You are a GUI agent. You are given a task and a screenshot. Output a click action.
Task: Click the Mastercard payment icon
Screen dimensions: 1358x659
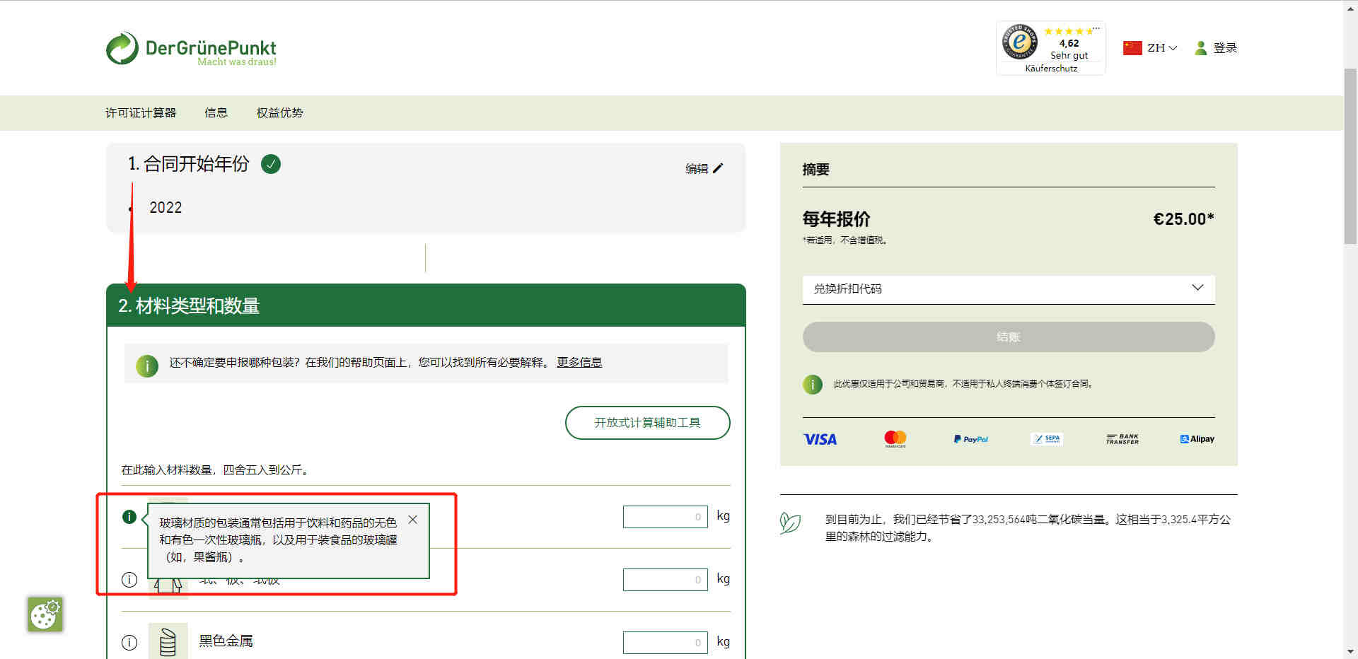pos(895,439)
